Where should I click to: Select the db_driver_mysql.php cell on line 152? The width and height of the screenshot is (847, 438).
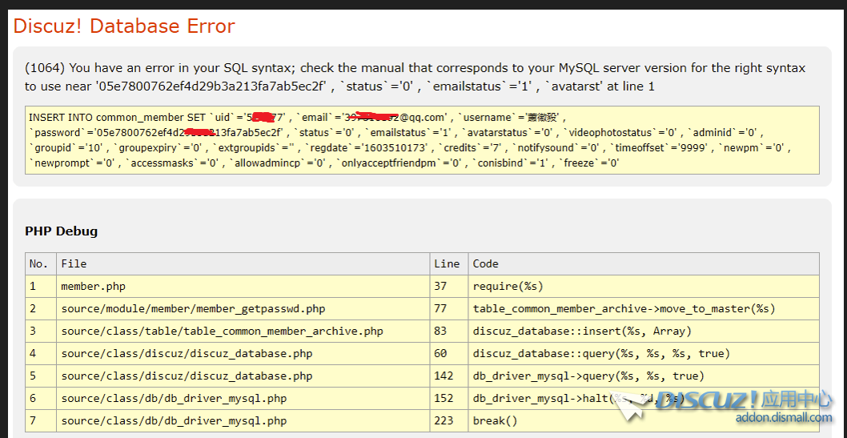243,399
